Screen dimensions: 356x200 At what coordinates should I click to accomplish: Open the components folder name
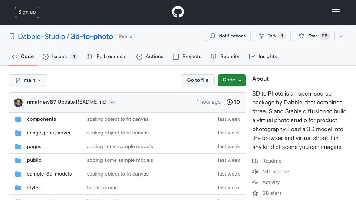pyautogui.click(x=41, y=119)
